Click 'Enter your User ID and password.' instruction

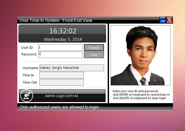(x=136, y=91)
